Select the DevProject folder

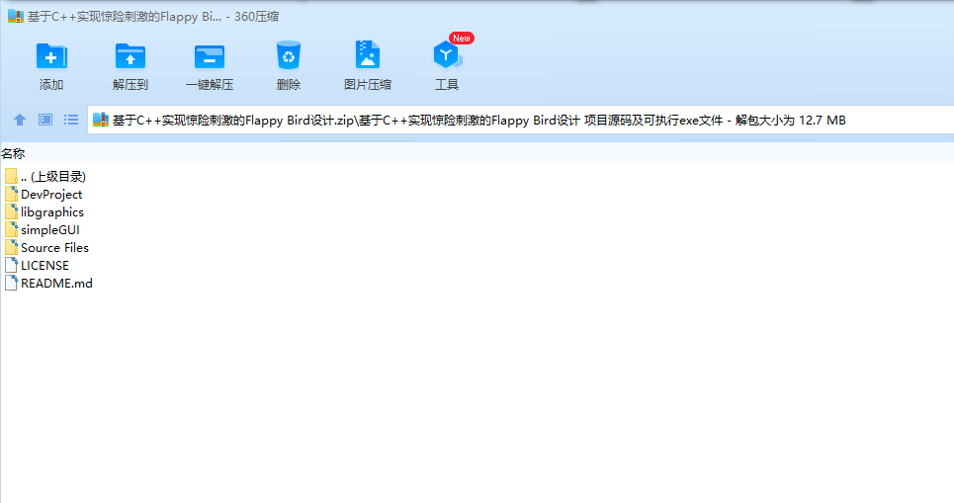click(43, 194)
